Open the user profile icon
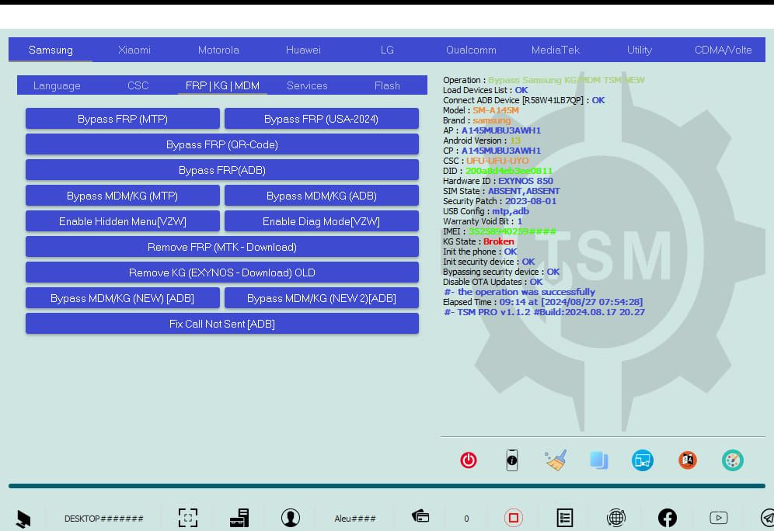Viewport: 774px width, 531px height. (x=291, y=518)
